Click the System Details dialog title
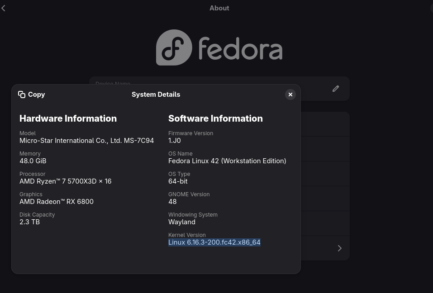The image size is (433, 293). 156,95
